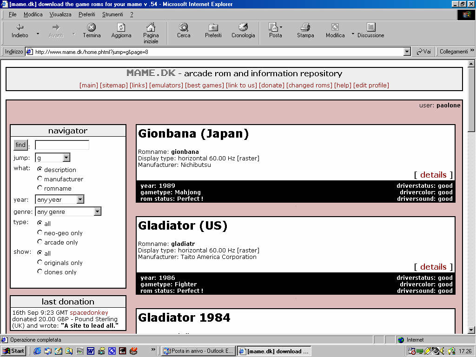This screenshot has width=476, height=357.
Task: Go back with the Indietro button
Action: 20,31
